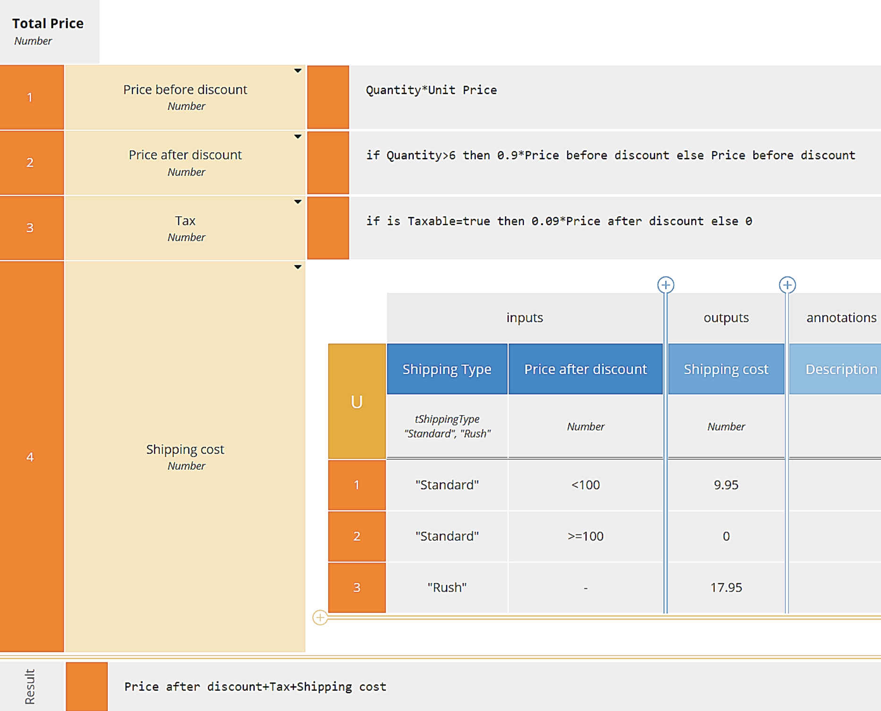Add a new decision table row

320,617
